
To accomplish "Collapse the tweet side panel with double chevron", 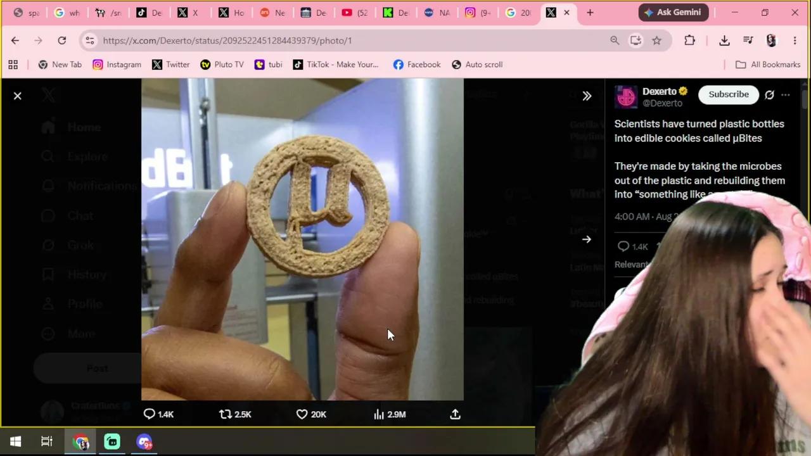I will point(587,96).
